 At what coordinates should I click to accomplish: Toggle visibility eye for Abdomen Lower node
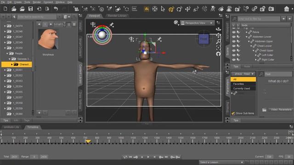pyautogui.click(x=234, y=37)
